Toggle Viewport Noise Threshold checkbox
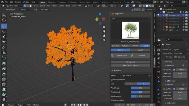Viewport: 189px width, 106px height. point(174,70)
